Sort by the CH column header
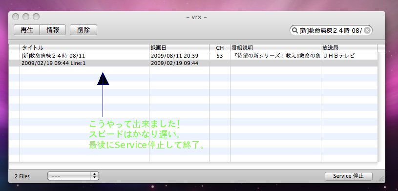Screen dimensions: 398x191 click(220, 48)
